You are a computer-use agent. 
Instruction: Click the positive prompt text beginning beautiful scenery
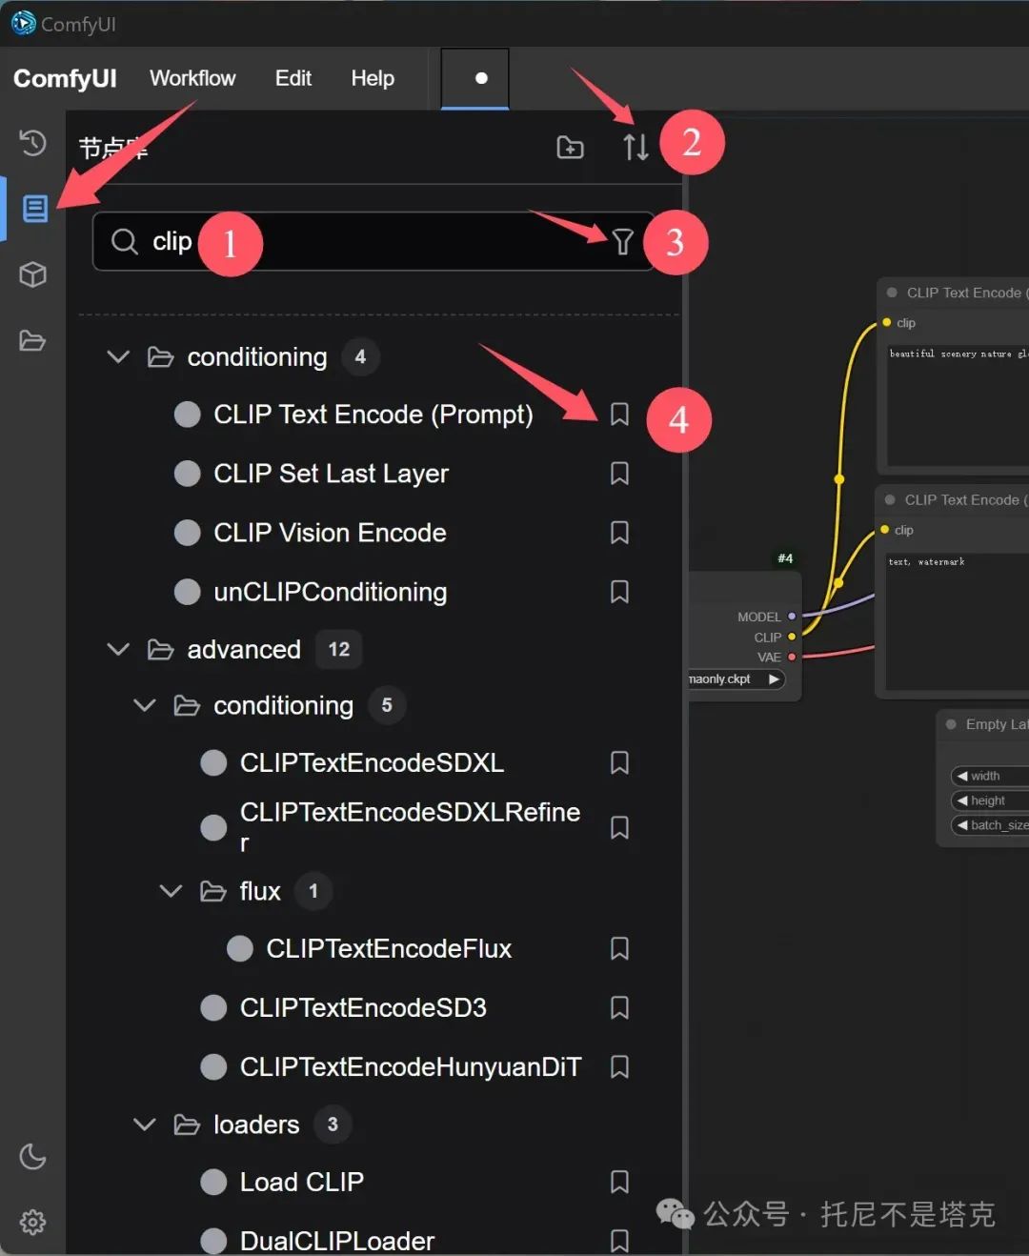click(958, 354)
